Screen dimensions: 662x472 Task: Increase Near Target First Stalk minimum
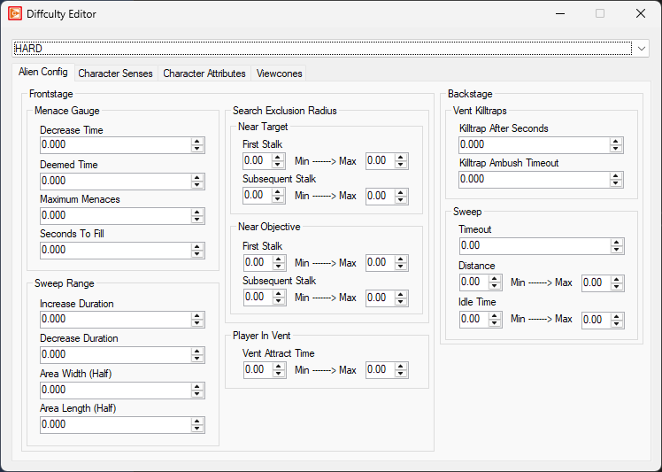click(279, 157)
